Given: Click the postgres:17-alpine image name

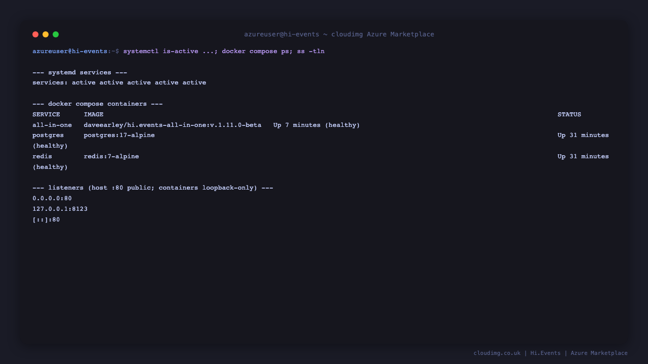Looking at the screenshot, I should [119, 135].
